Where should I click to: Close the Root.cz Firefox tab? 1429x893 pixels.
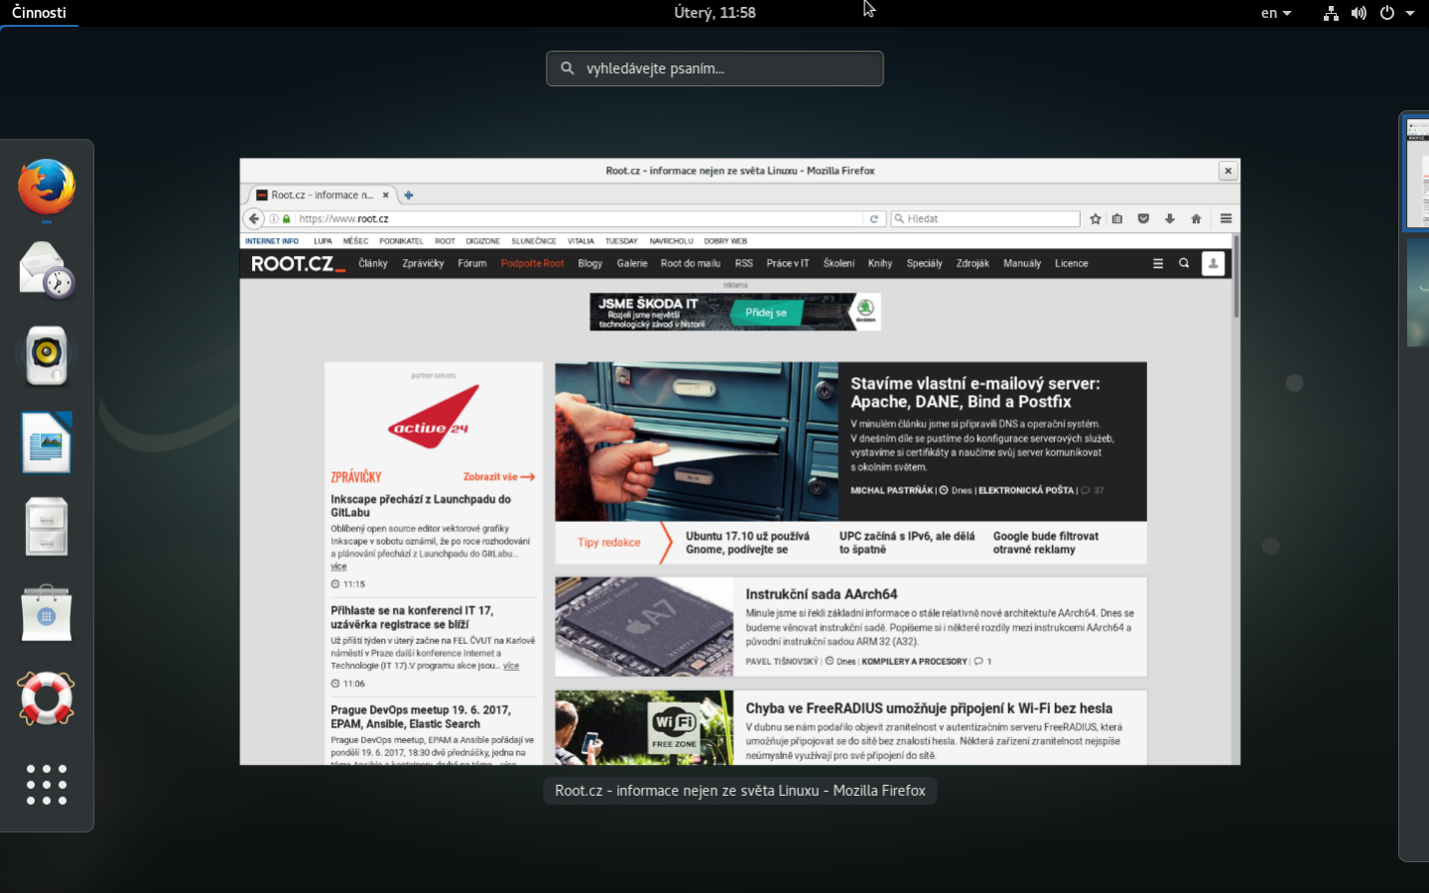click(386, 195)
